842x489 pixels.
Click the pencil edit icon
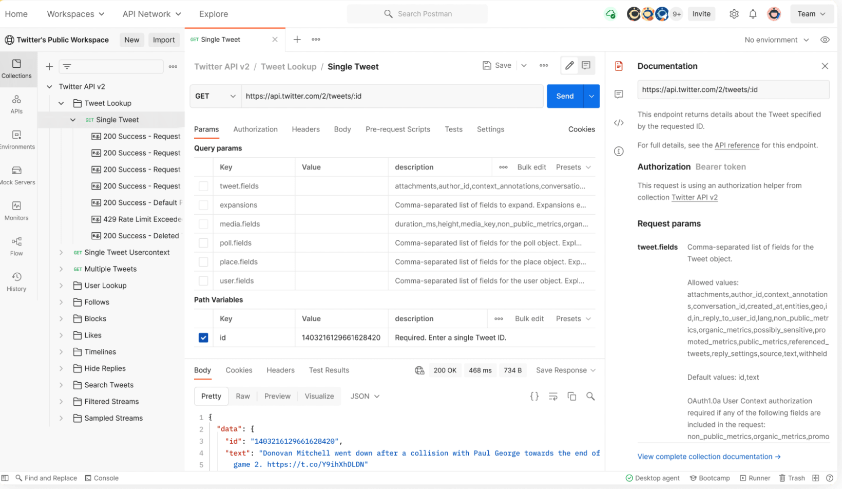click(x=569, y=65)
